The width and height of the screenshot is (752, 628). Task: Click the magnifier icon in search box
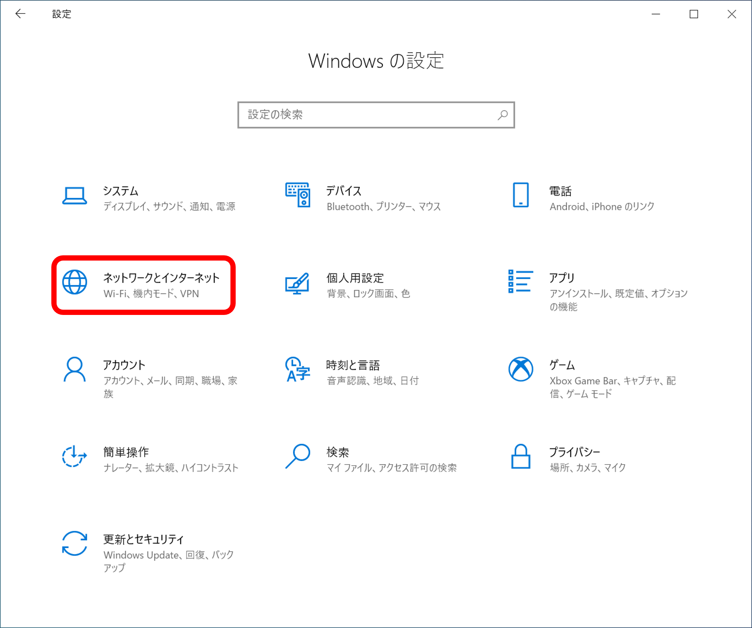tap(502, 115)
